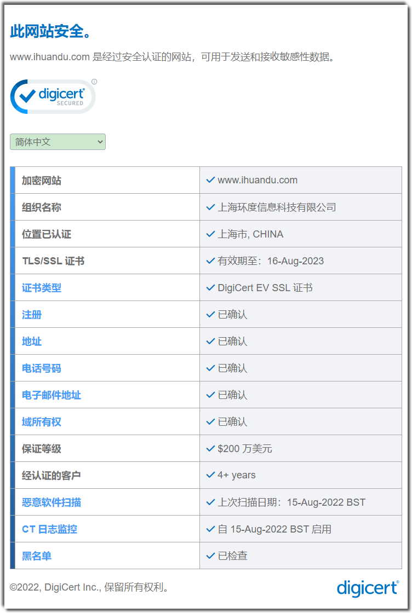The height and width of the screenshot is (613, 412).
Task: Click the DigiCert Secured seal logo
Action: [53, 96]
